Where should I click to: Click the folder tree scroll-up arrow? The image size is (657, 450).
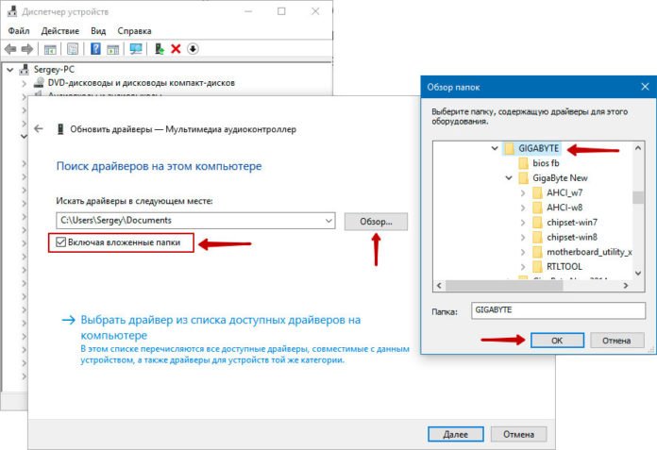[638, 148]
